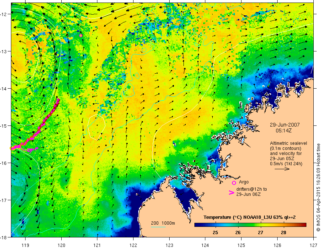Viewport: 321px width, 248px height.
Task: Click the '-18' latitude axis label
Action: (x=4, y=237)
